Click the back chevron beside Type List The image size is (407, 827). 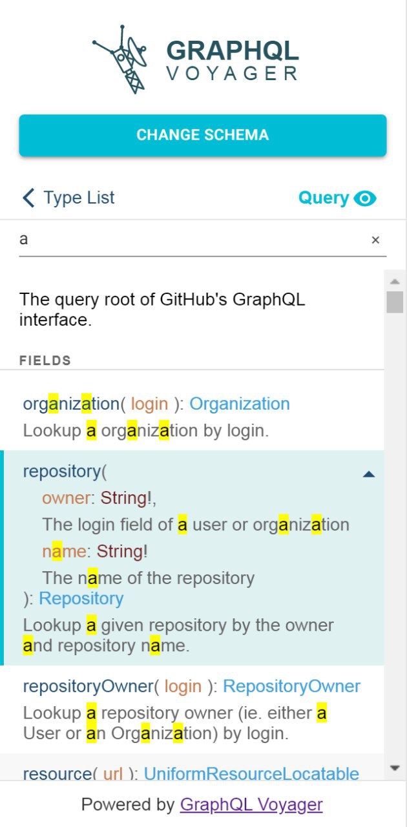(x=28, y=198)
